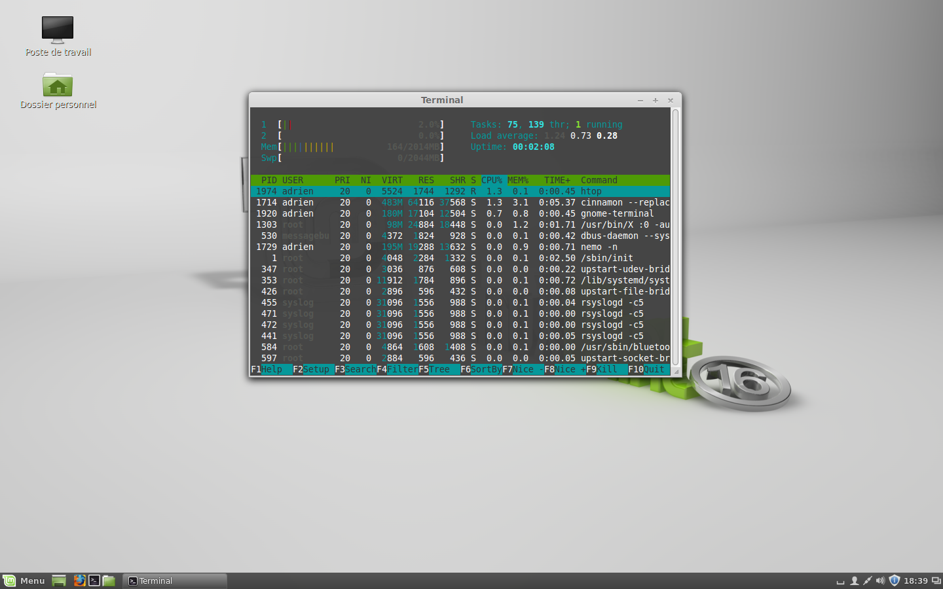Open the user applet in the tray
The width and height of the screenshot is (943, 589).
854,580
